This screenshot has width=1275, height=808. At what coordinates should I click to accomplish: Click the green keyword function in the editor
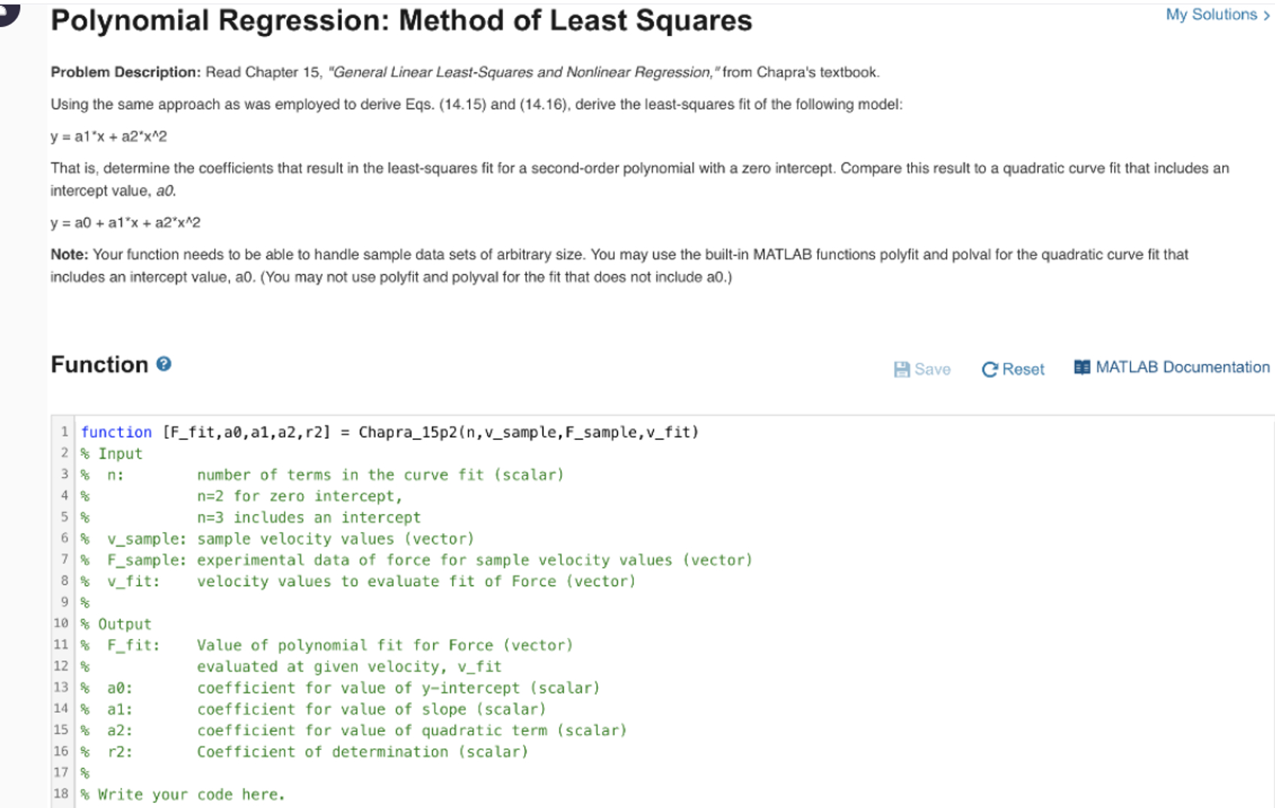(x=116, y=431)
